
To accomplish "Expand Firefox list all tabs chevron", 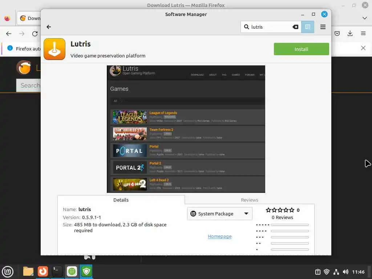I will (365, 18).
